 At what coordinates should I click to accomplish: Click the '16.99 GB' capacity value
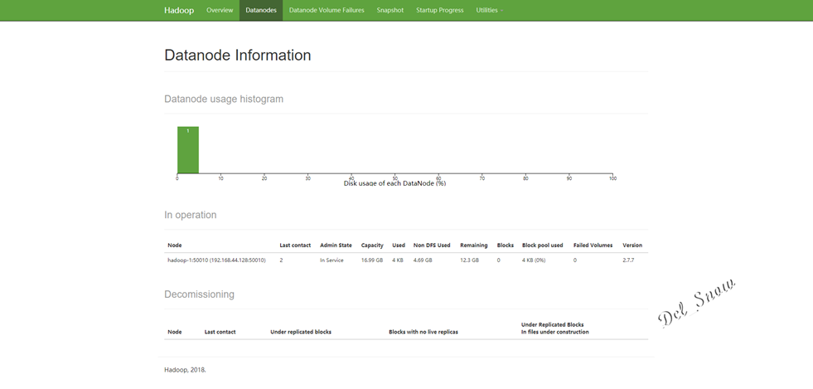coord(372,260)
